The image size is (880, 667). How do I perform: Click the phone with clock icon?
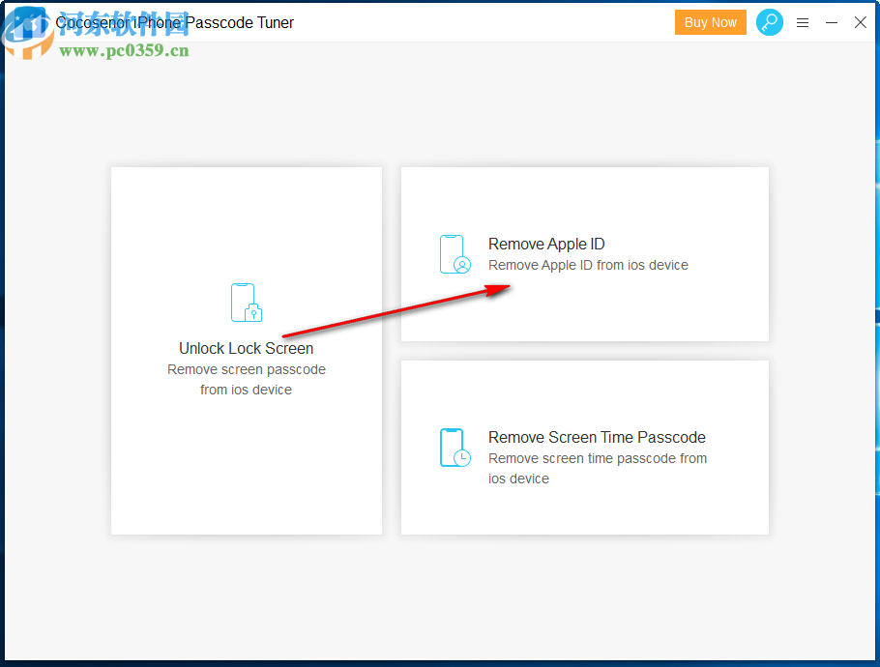[x=455, y=448]
